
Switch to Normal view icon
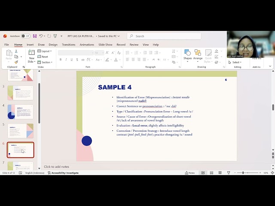(203, 173)
